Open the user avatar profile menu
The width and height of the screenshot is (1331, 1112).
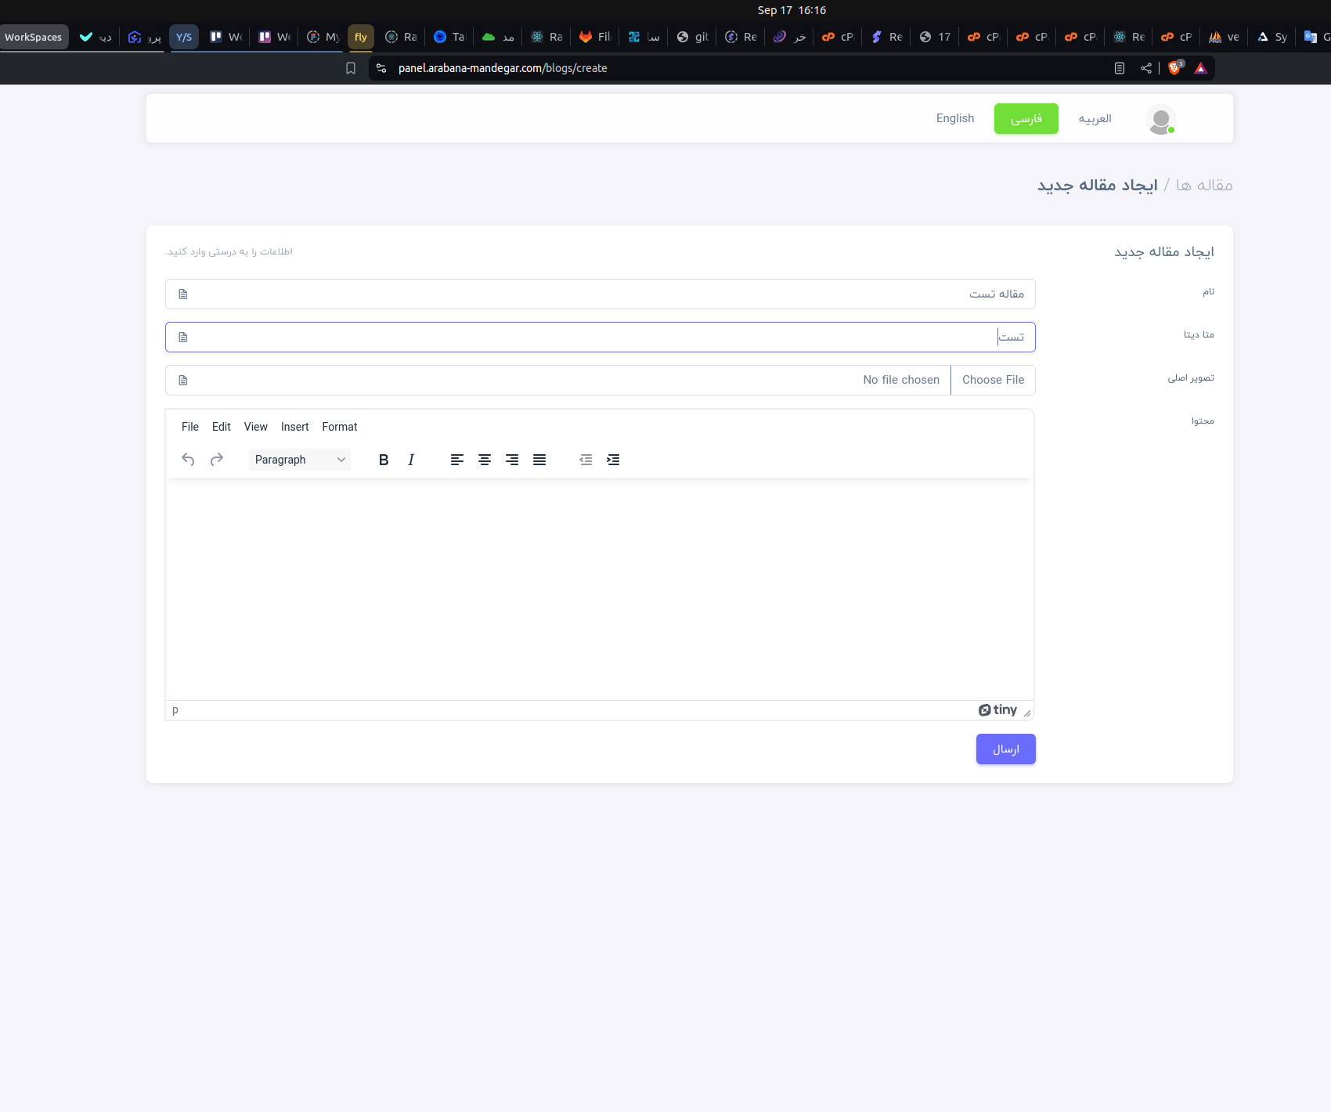pyautogui.click(x=1160, y=119)
